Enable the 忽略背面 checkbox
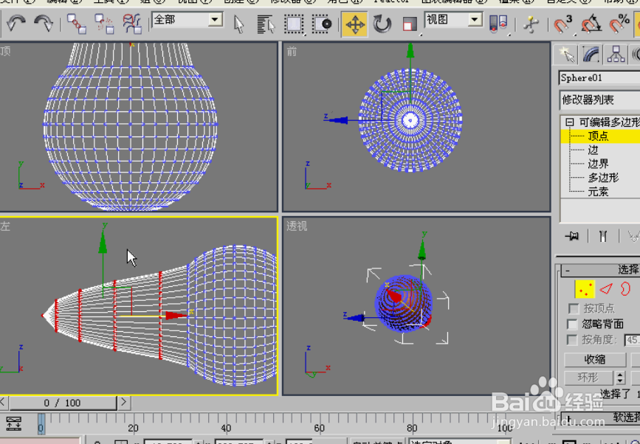640x444 pixels. 573,323
